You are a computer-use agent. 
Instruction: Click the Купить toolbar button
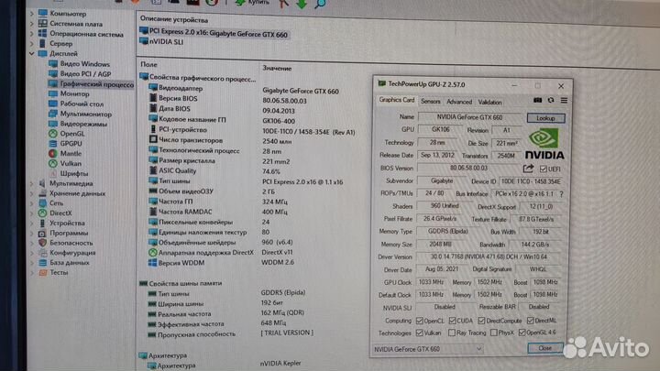(252, 3)
